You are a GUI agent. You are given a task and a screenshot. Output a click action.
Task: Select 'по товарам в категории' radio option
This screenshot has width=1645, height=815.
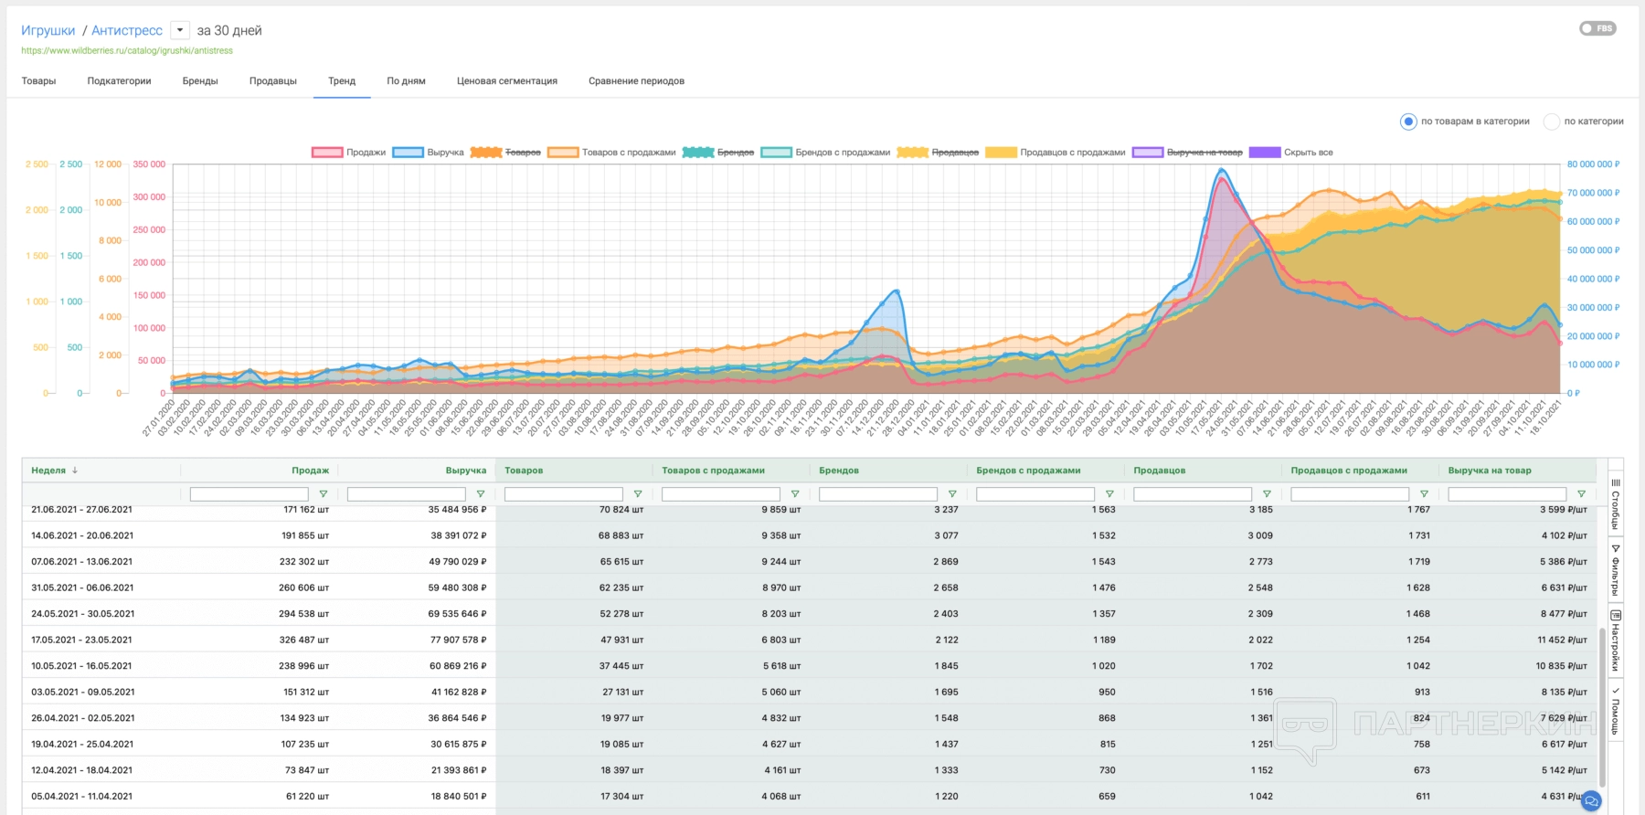(x=1408, y=122)
